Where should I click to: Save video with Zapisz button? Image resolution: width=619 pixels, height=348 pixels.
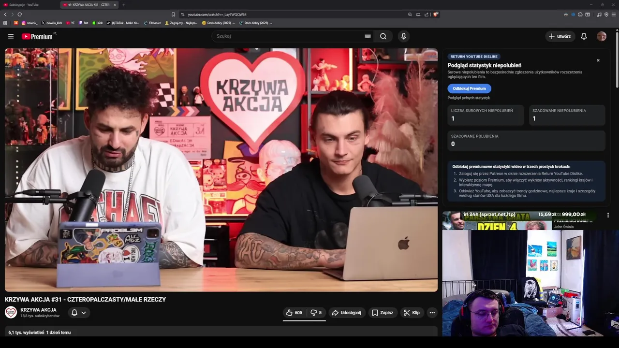tap(382, 313)
